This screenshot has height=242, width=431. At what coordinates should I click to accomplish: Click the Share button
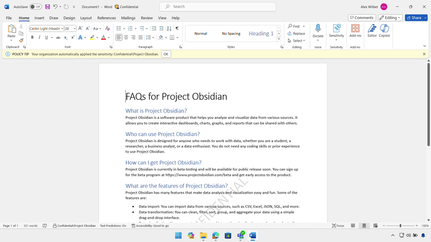pyautogui.click(x=414, y=18)
